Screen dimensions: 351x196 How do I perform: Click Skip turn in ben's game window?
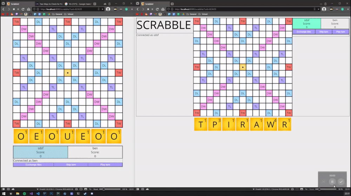71,164
